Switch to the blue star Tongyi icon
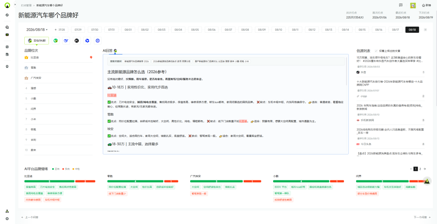The height and width of the screenshot is (224, 437). click(87, 41)
